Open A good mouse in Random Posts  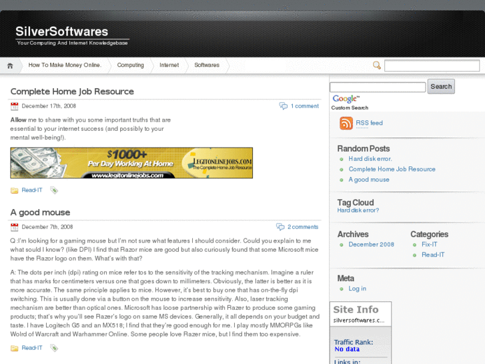click(x=369, y=180)
